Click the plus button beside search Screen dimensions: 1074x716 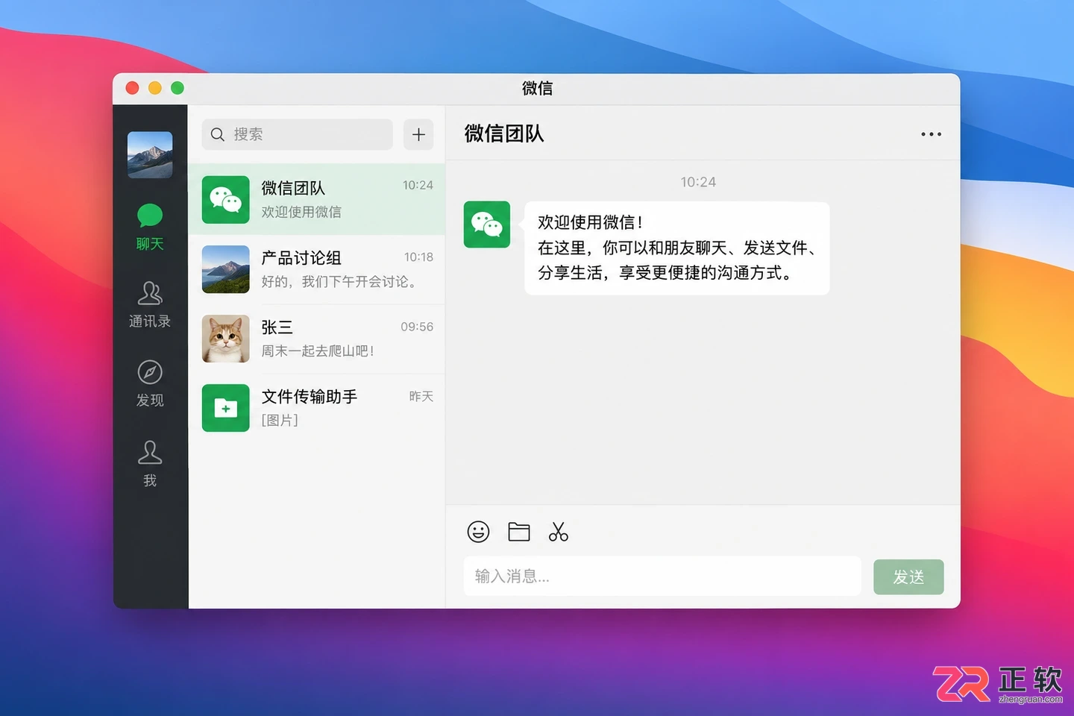pyautogui.click(x=418, y=134)
